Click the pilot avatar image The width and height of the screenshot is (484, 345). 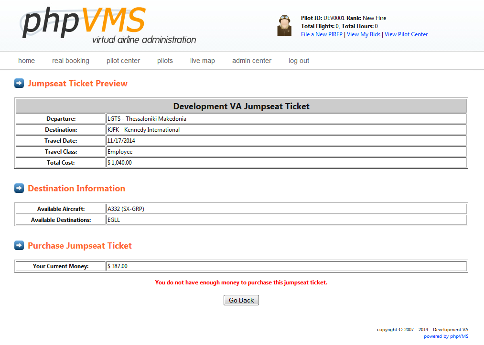click(x=284, y=26)
